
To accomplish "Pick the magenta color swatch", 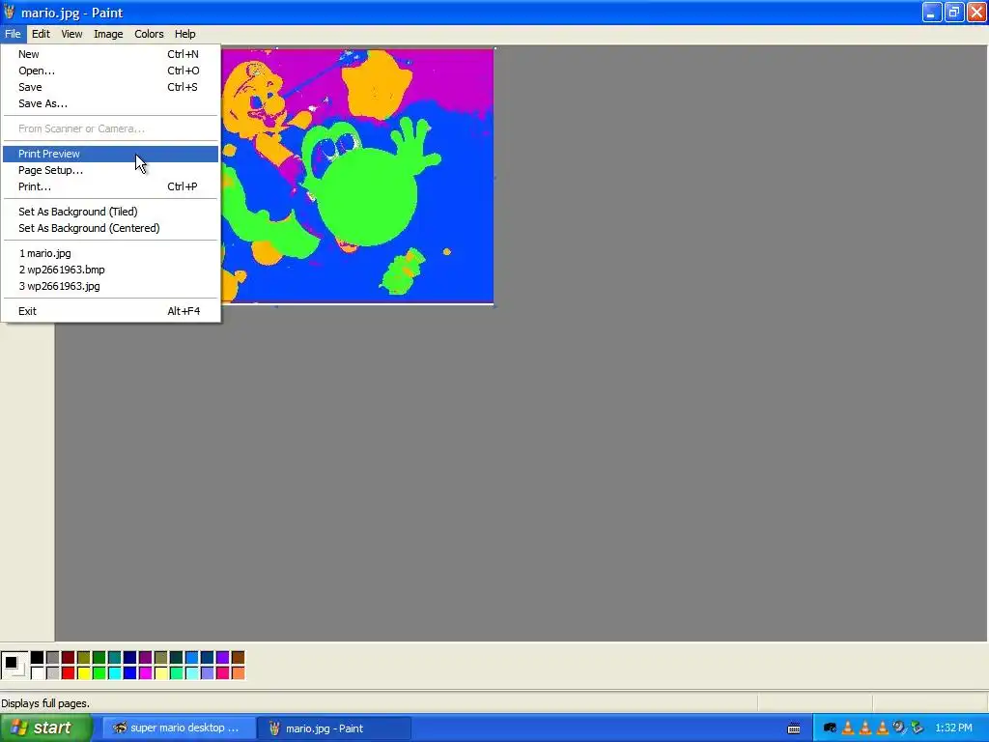I will 145,673.
